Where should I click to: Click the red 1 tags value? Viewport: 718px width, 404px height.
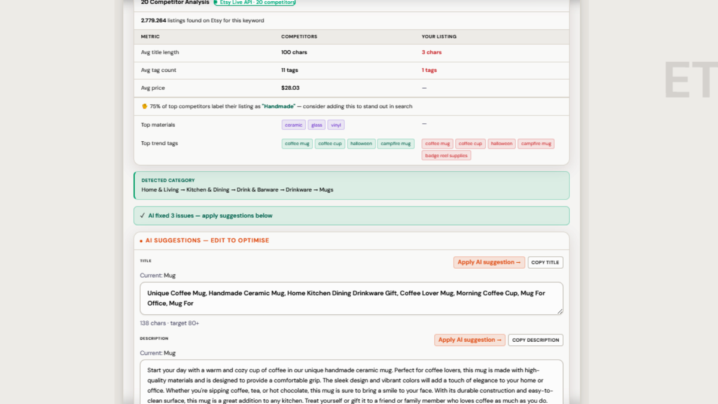coord(429,70)
